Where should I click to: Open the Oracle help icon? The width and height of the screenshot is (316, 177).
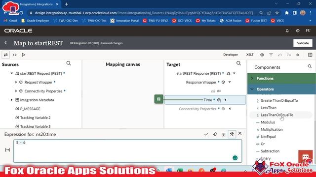click(298, 30)
